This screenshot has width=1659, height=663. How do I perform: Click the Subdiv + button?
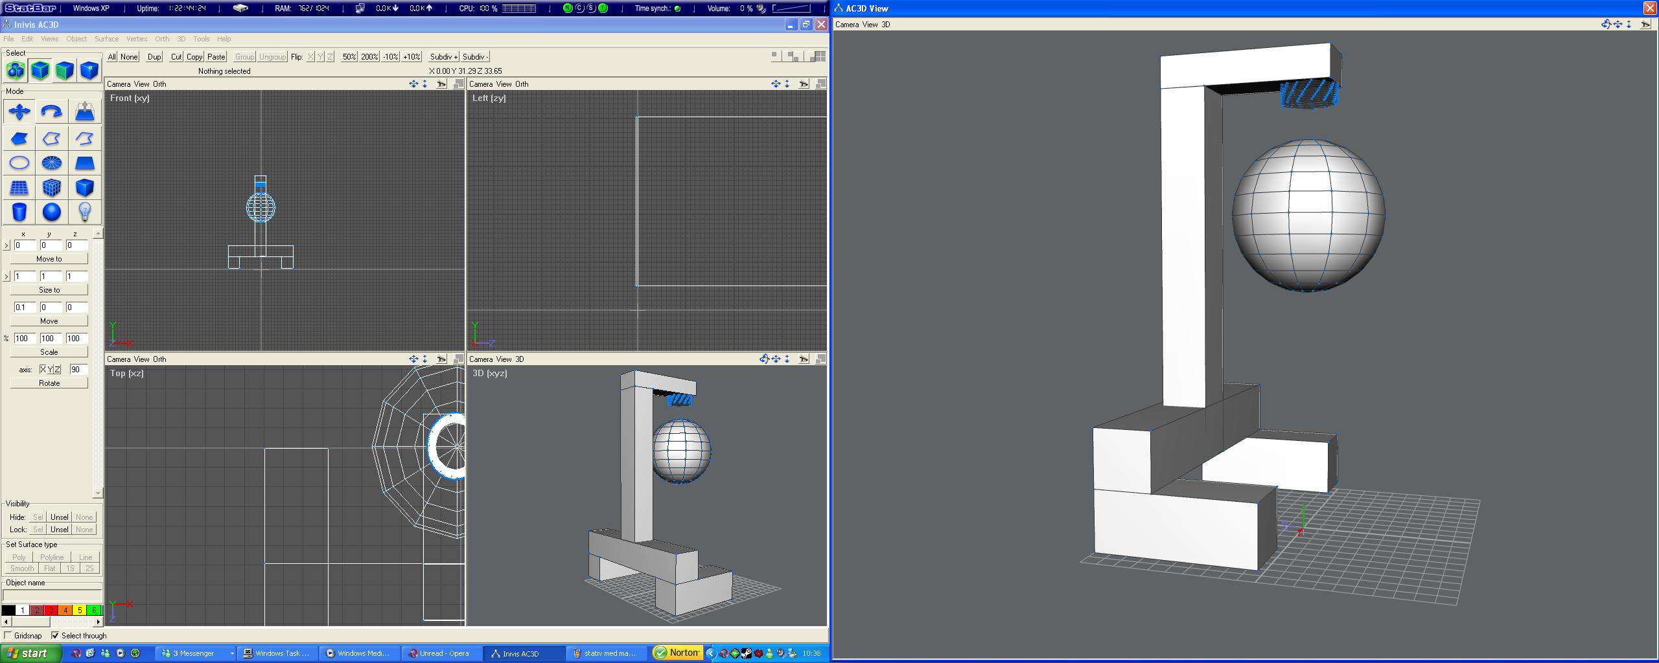pyautogui.click(x=443, y=57)
